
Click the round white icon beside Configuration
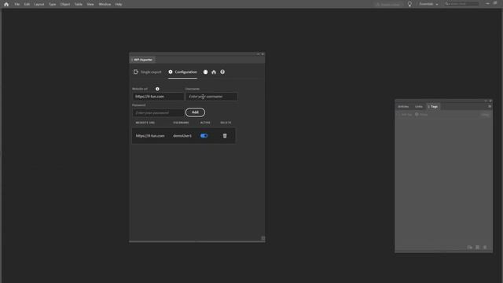pyautogui.click(x=205, y=72)
